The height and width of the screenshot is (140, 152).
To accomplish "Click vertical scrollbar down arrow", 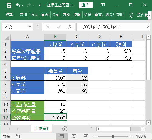I will [x=148, y=123].
